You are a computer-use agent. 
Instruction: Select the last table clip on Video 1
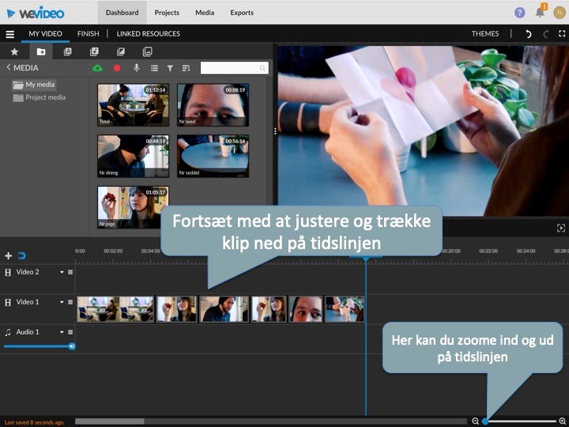click(345, 309)
